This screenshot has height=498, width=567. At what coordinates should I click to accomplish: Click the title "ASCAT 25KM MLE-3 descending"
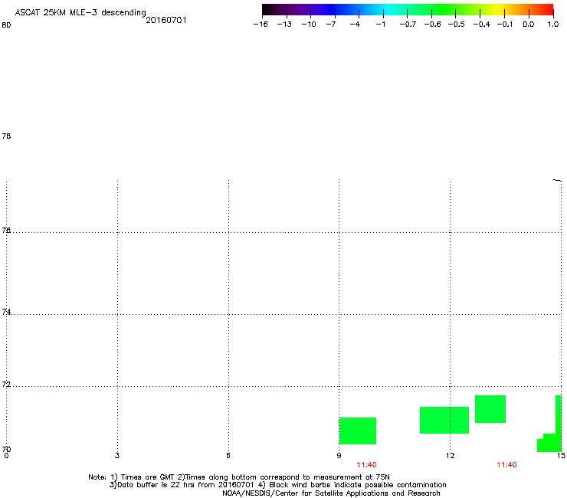[80, 13]
